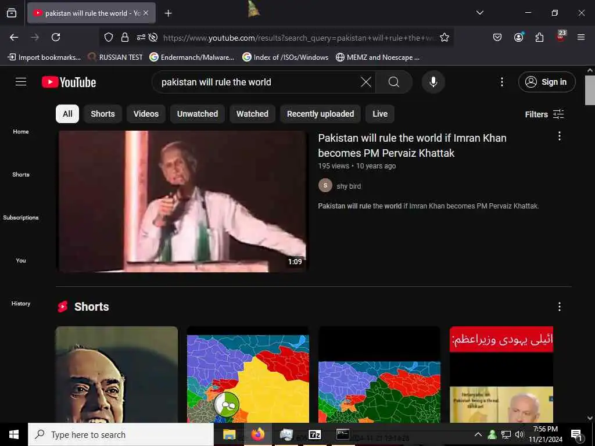Open the YouTube hamburger guide menu

[x=21, y=82]
